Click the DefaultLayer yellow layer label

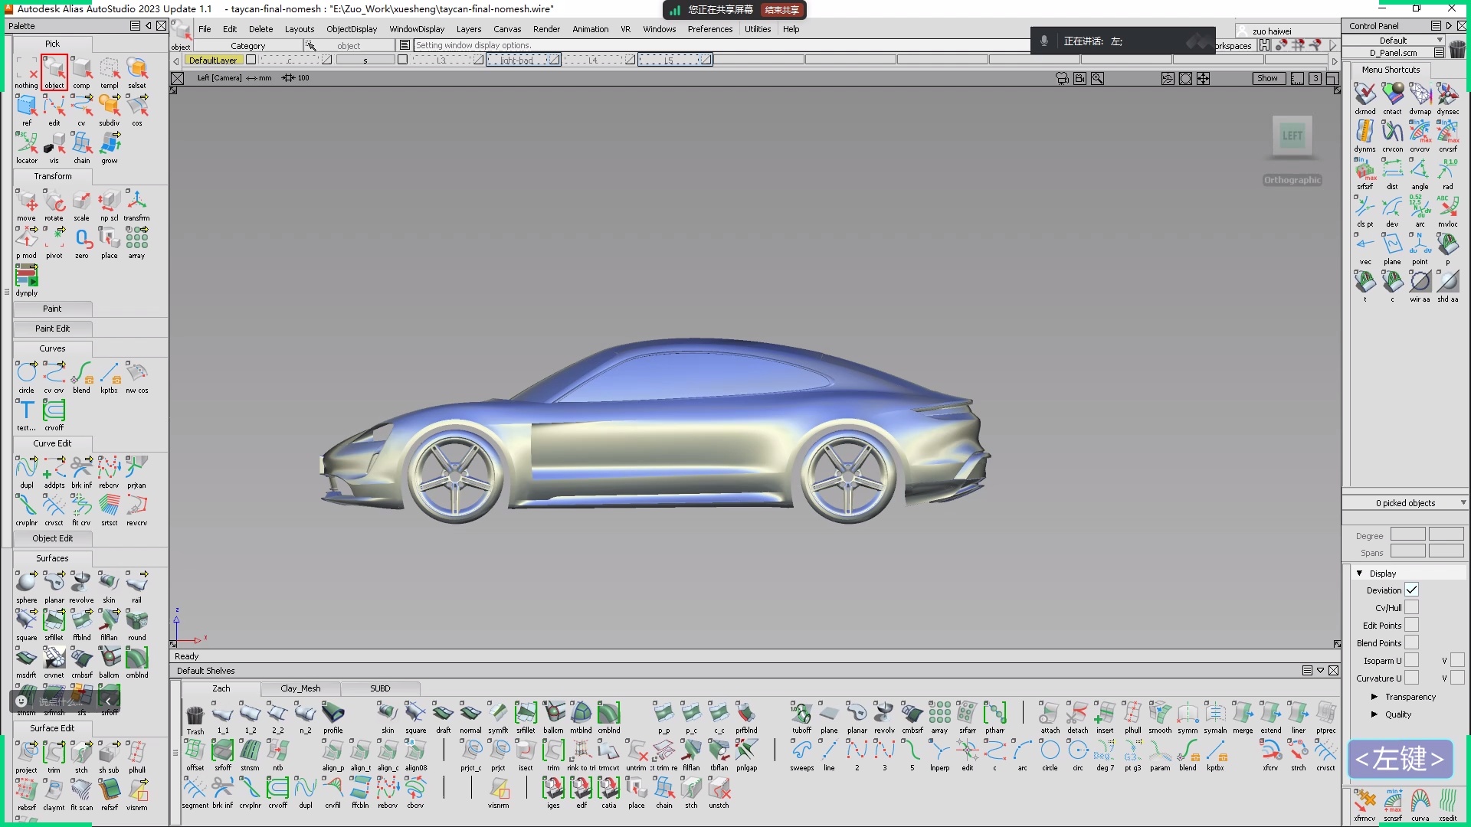tap(212, 60)
